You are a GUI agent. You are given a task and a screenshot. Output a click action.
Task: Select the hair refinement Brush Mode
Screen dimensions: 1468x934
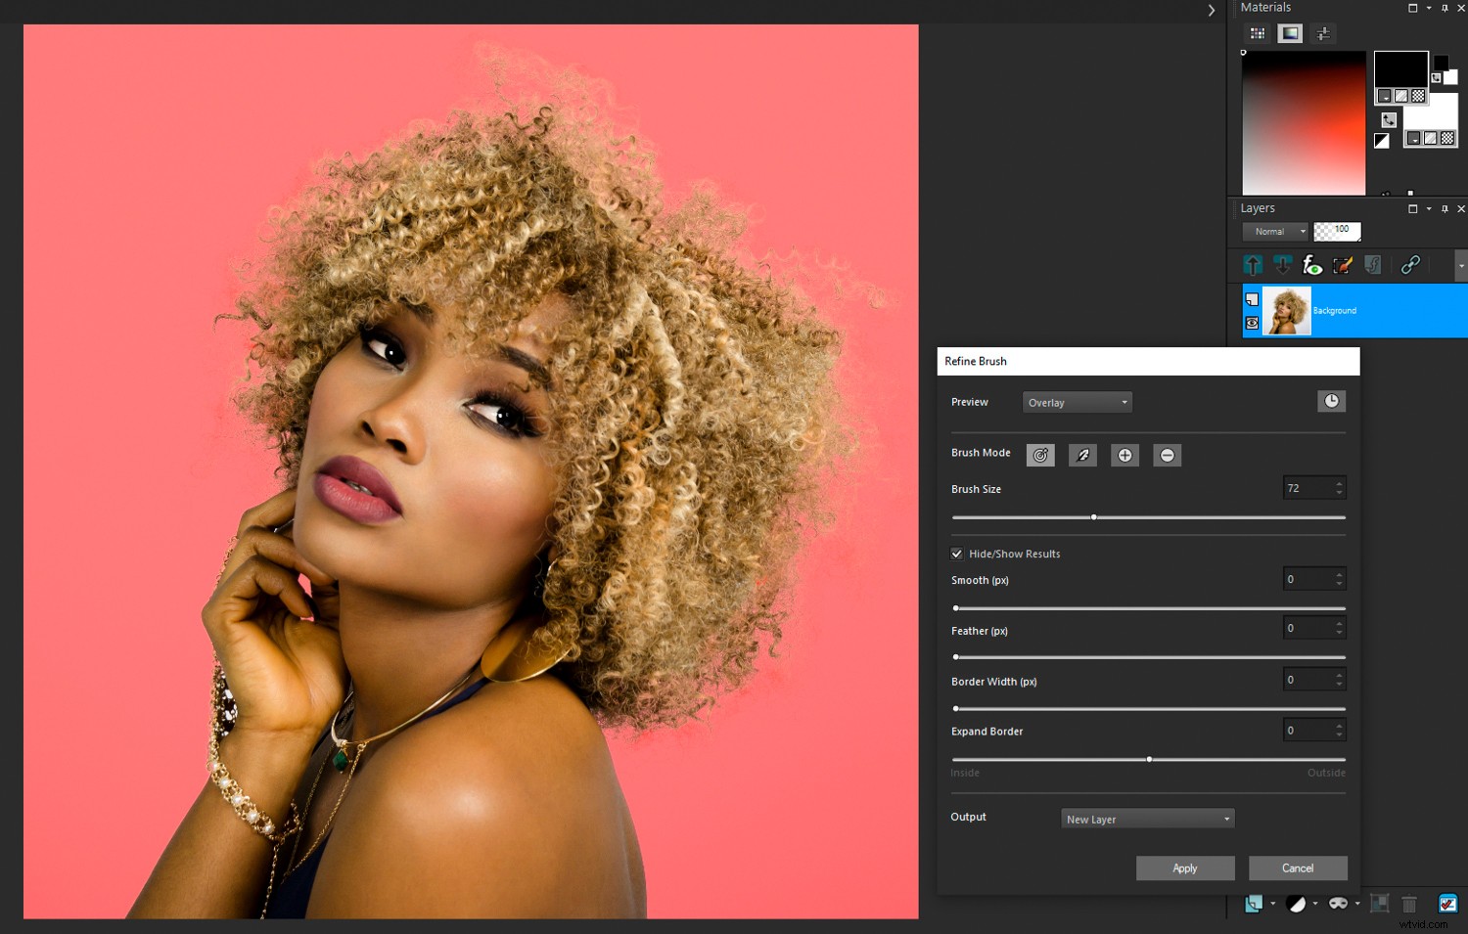[1082, 455]
